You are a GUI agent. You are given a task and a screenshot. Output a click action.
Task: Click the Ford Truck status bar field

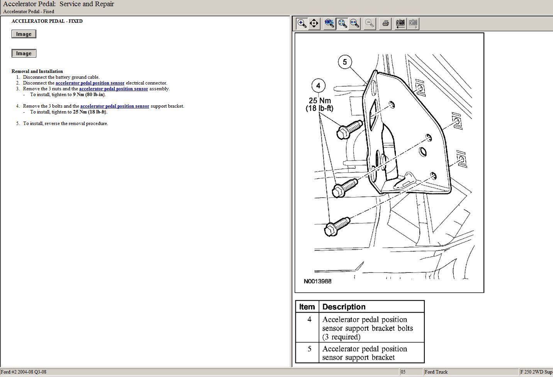470,372
